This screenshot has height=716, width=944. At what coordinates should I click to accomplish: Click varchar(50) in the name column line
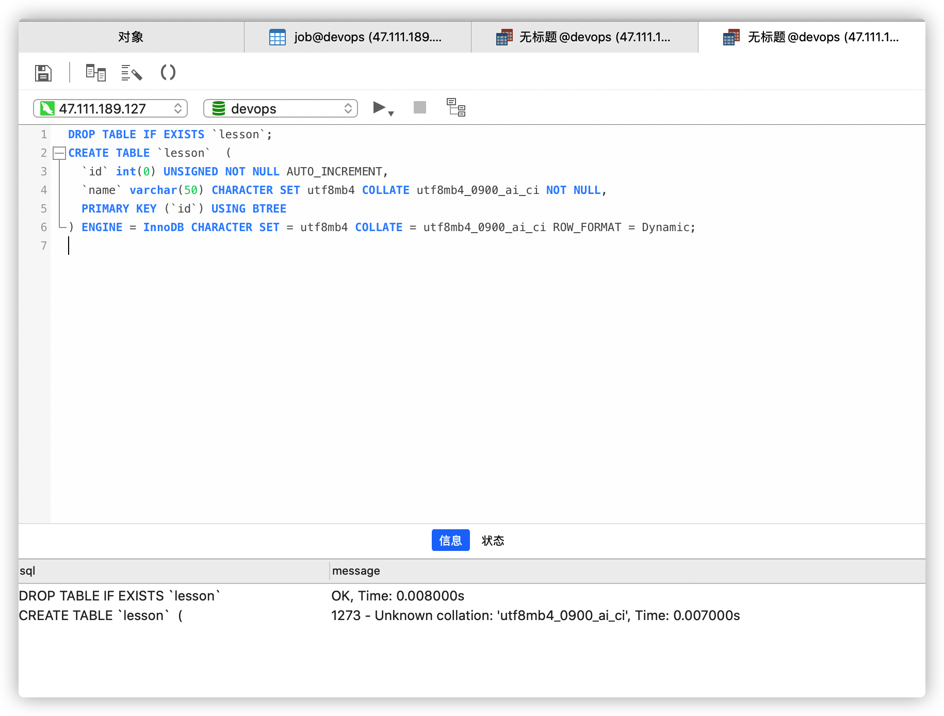167,190
